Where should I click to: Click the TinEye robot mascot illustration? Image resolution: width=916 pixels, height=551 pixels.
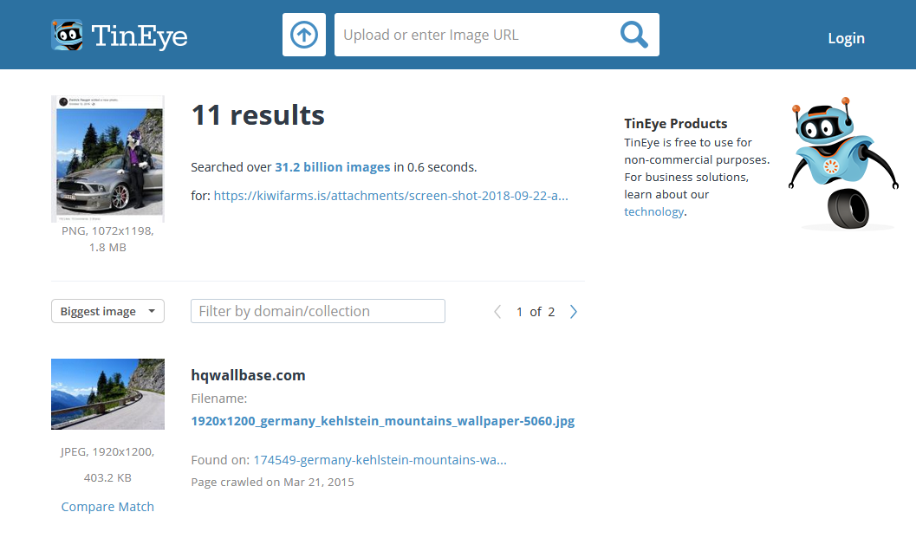[x=843, y=163]
